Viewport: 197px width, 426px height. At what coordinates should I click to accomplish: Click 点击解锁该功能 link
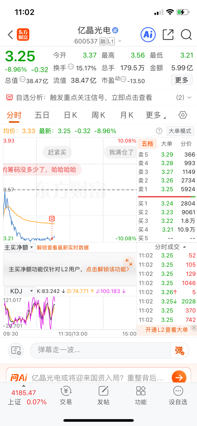pos(107,269)
